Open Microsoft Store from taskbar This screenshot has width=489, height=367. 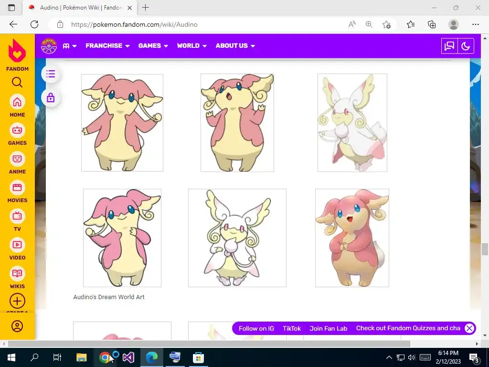tap(198, 357)
